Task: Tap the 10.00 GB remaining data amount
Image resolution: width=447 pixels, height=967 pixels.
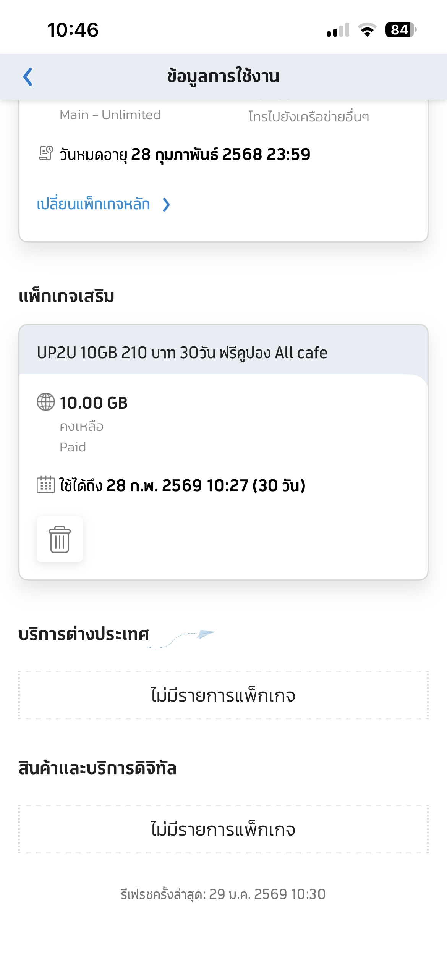Action: click(94, 403)
